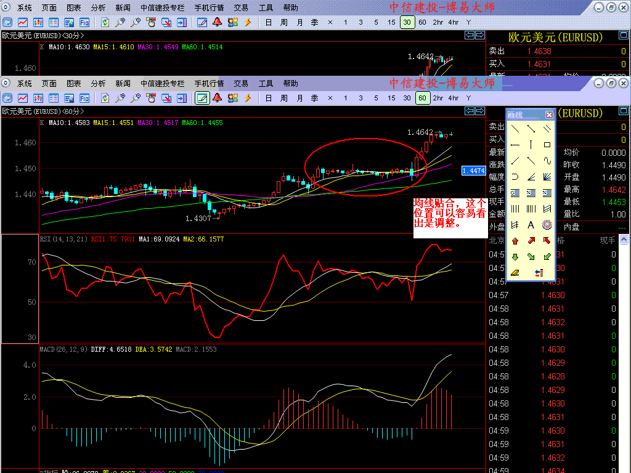Place a red up arrow marker

coord(515,241)
